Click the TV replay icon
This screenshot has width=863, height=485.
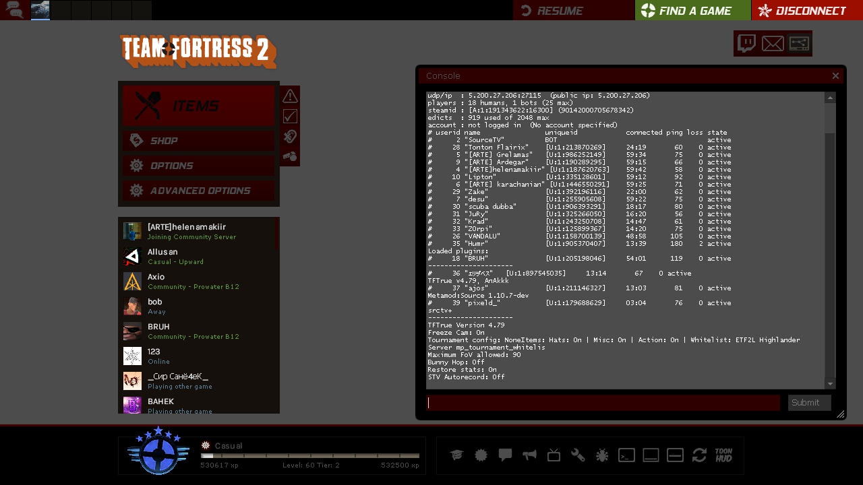554,455
